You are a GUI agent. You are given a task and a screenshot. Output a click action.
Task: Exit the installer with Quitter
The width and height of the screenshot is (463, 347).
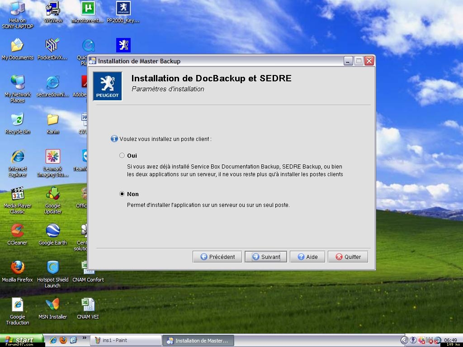pos(348,257)
